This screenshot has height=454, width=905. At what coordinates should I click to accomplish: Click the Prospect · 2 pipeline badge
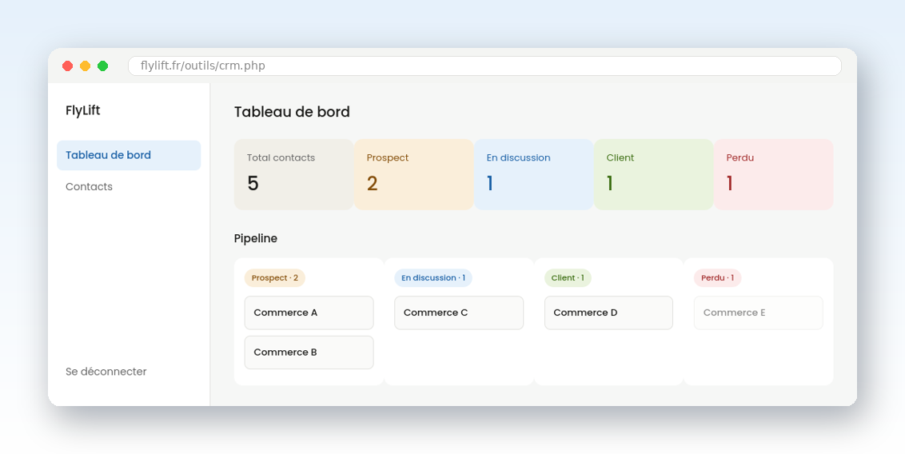[275, 278]
